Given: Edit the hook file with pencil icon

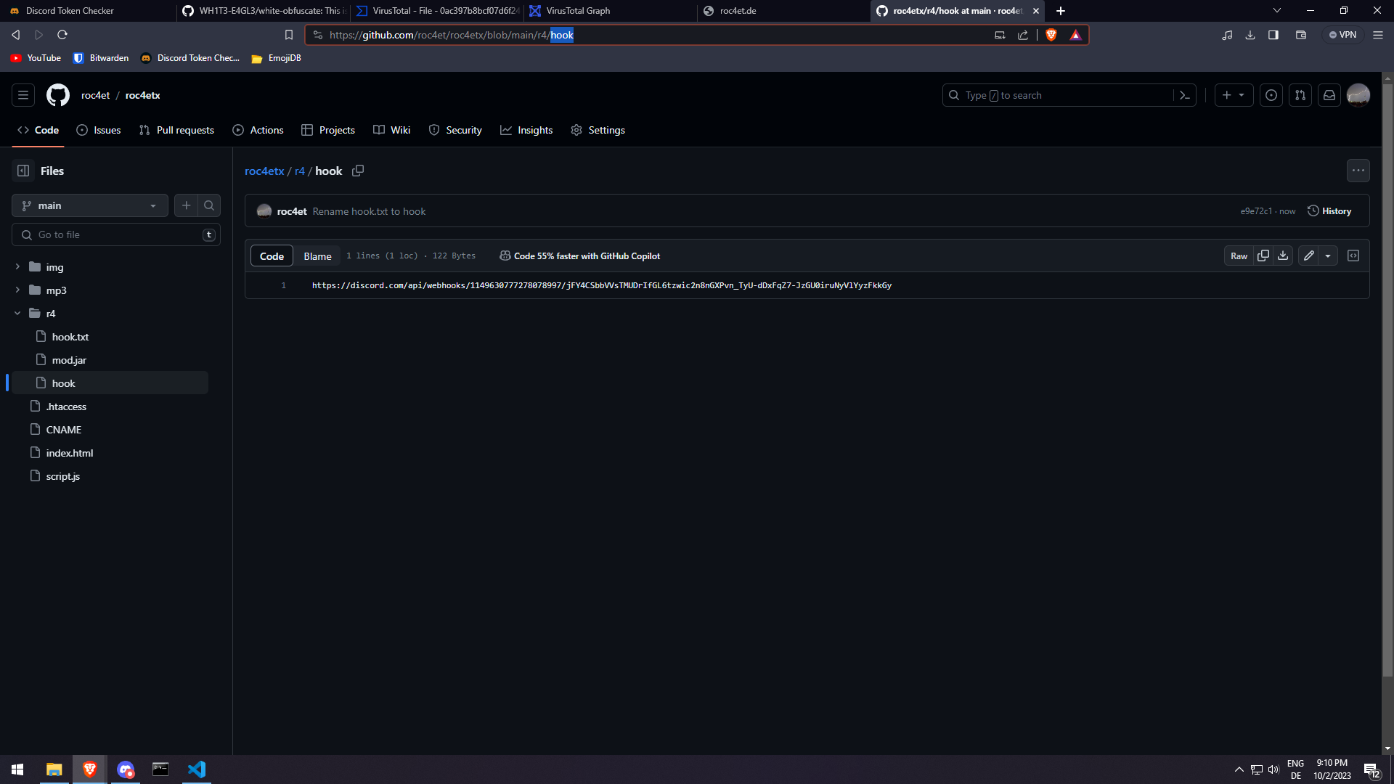Looking at the screenshot, I should [1308, 256].
